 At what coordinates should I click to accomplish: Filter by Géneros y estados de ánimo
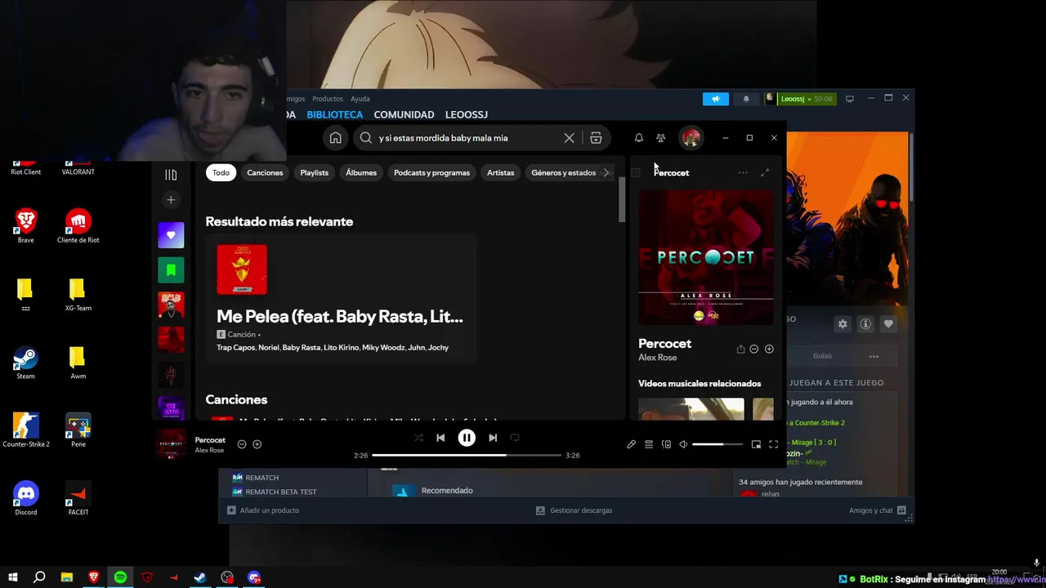pos(564,172)
